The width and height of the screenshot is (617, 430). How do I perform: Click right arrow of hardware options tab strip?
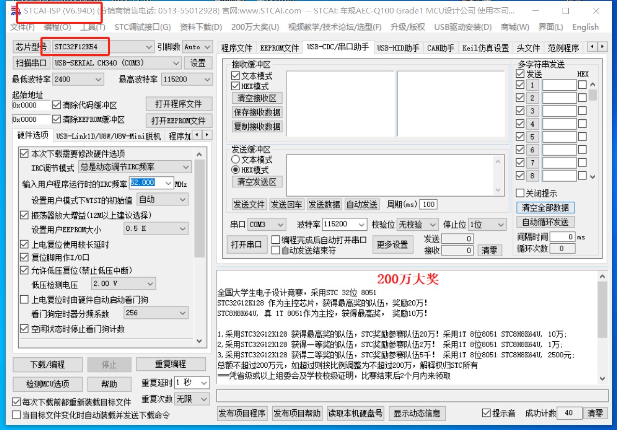(x=207, y=135)
